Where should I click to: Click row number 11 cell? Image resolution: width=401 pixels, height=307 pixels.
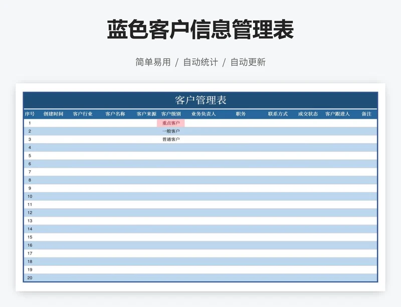[x=30, y=204]
